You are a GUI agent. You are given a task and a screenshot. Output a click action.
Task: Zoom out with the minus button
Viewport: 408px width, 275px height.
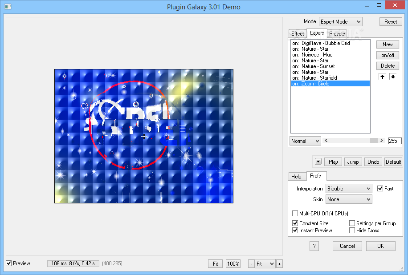click(x=251, y=264)
